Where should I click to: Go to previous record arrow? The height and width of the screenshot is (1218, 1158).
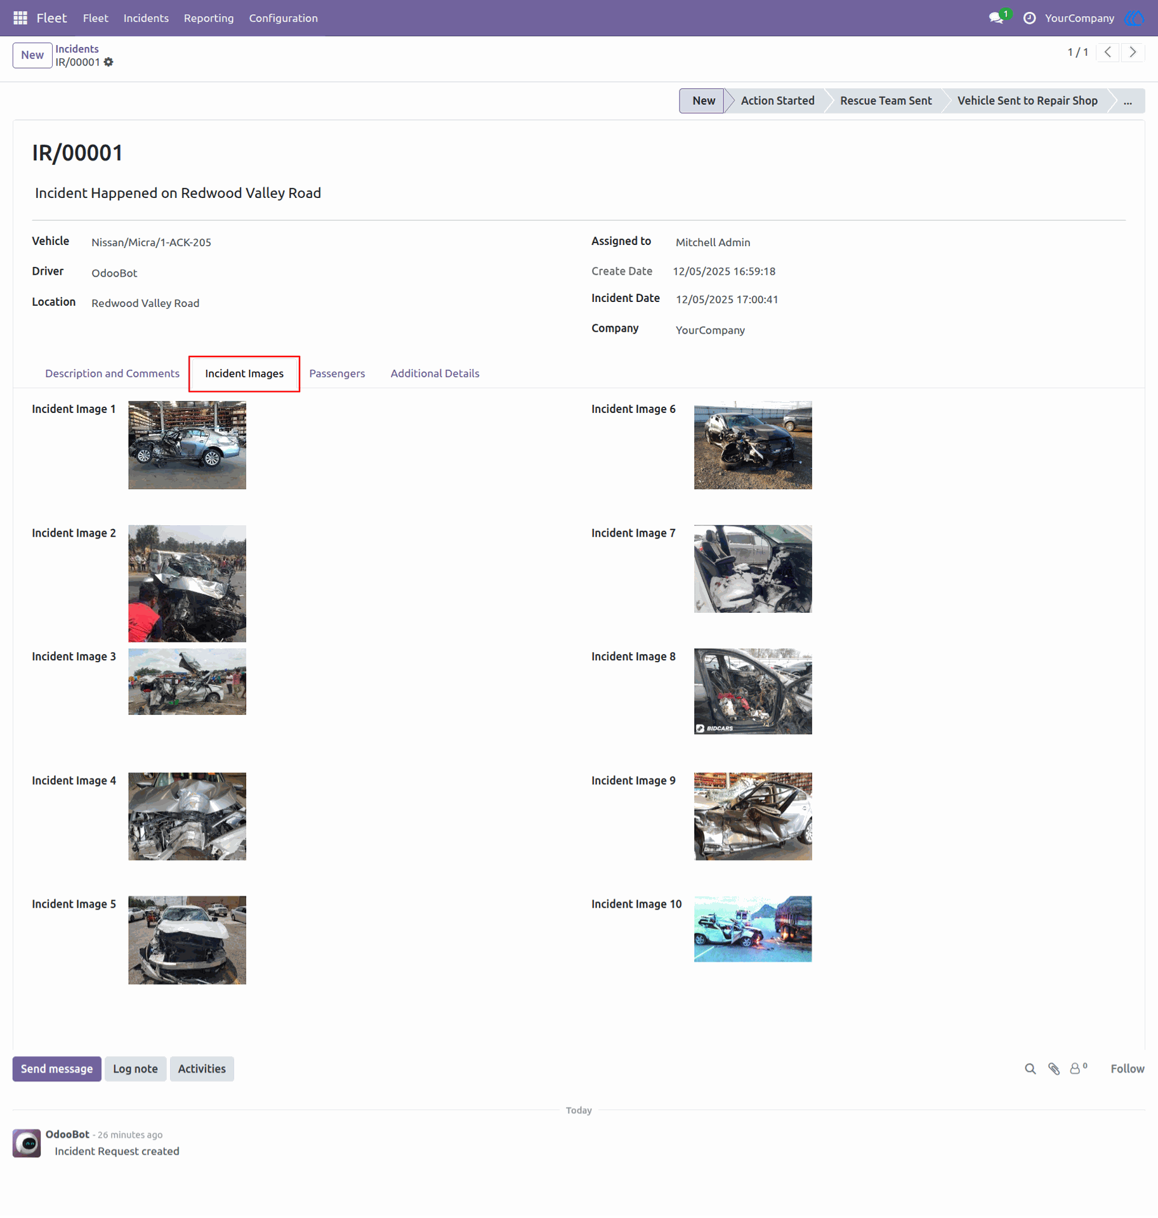coord(1108,52)
